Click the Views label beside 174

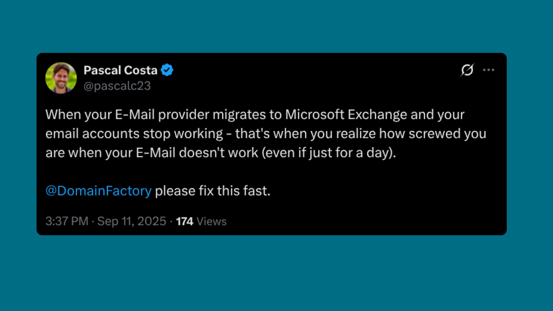click(x=211, y=221)
